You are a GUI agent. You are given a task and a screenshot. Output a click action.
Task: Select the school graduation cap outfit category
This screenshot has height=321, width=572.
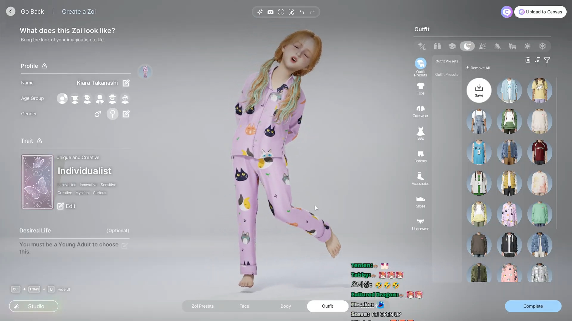[452, 46]
